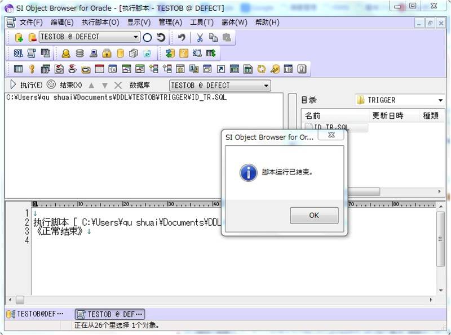Click the move up triangle button
The image size is (451, 335).
(91, 86)
